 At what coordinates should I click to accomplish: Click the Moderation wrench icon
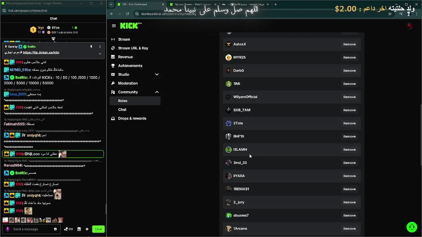pyautogui.click(x=113, y=83)
